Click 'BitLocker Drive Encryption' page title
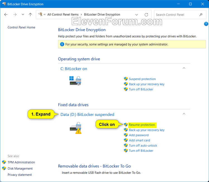 [82, 30]
